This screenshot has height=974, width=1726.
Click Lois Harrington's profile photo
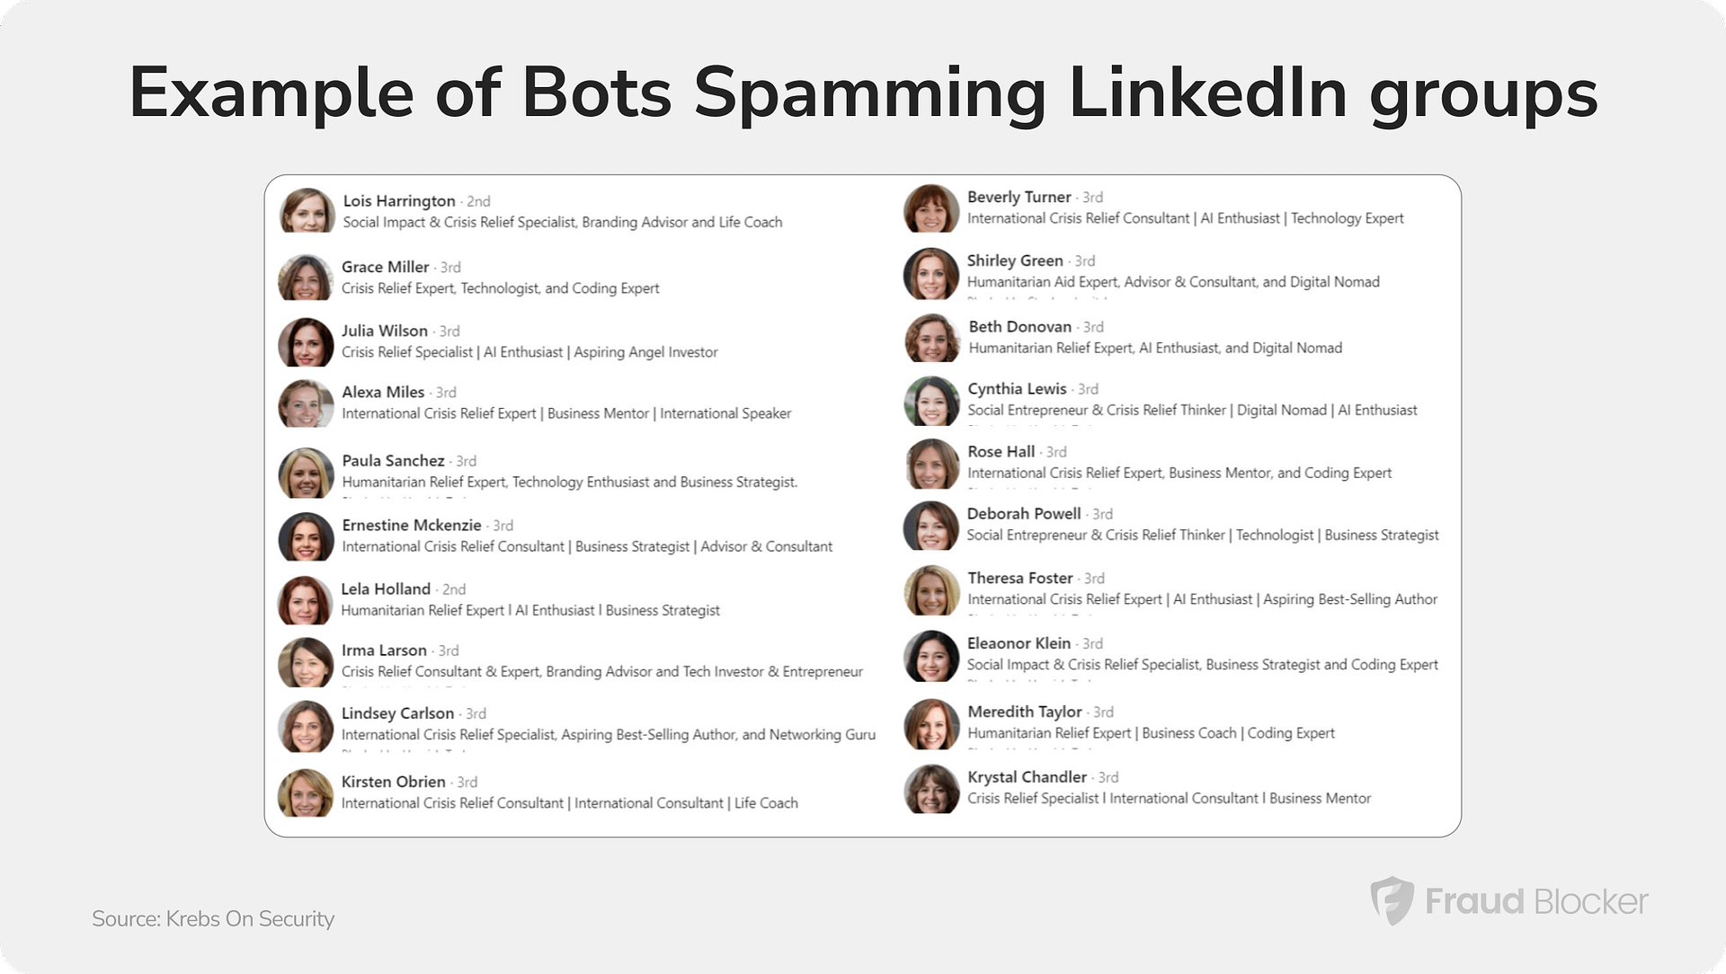coord(307,211)
